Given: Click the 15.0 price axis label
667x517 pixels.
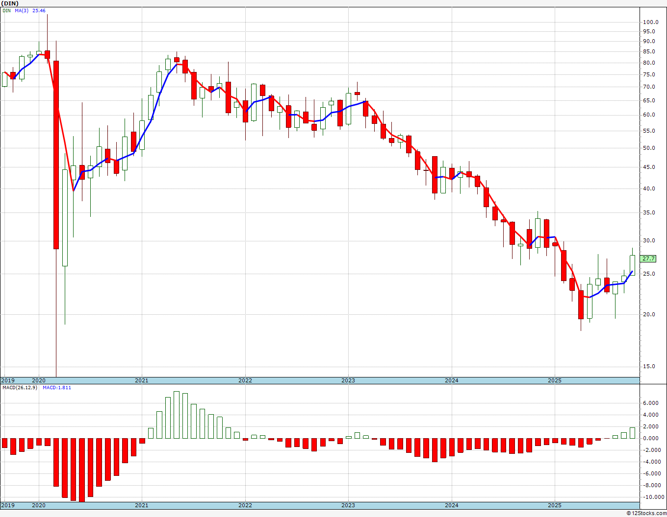Looking at the screenshot, I should tap(650, 366).
